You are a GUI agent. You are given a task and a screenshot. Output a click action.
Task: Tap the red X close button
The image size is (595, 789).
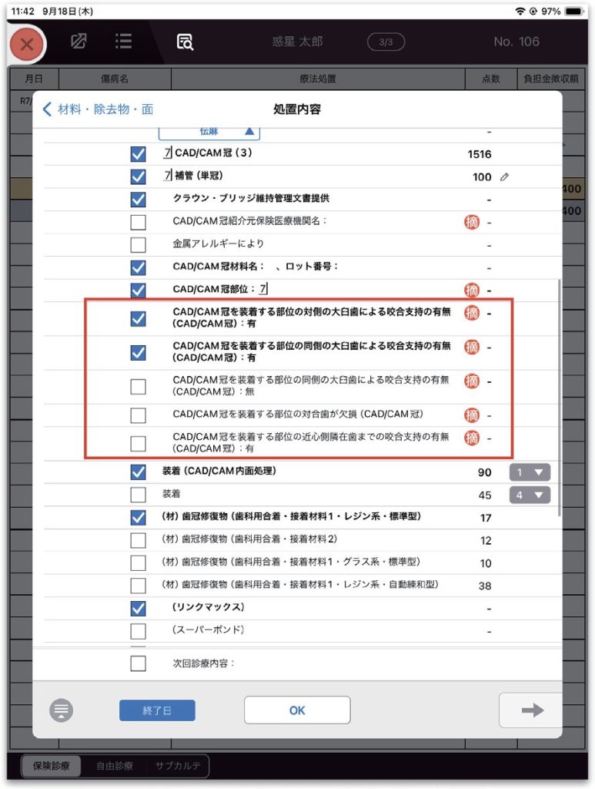27,44
